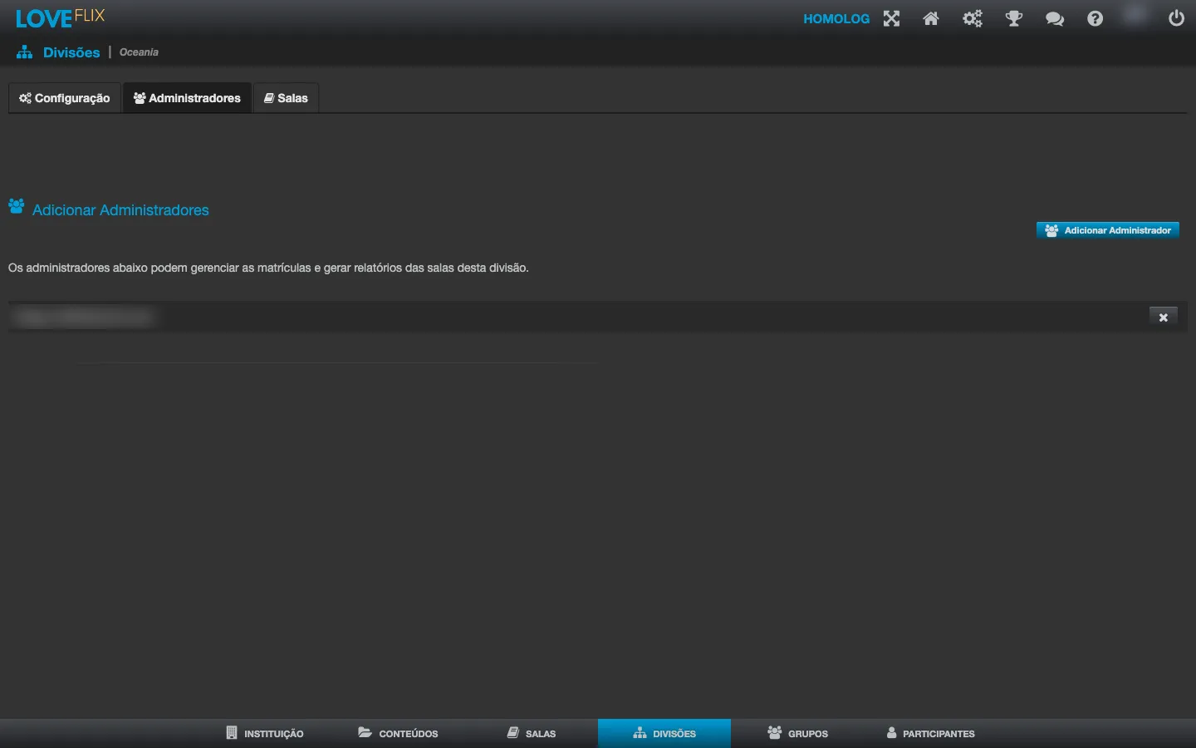Select Divisões in the bottom navigation

(x=664, y=733)
